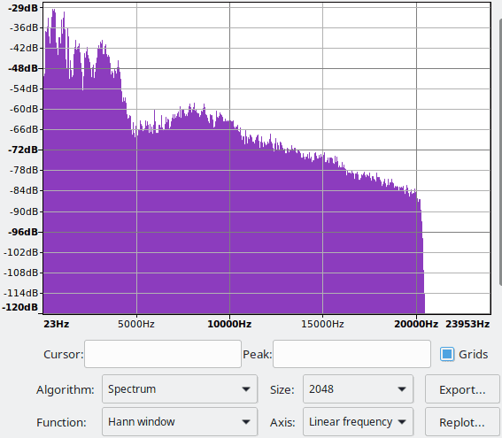Click the arrow on the Axis combo box
This screenshot has width=502, height=438.
402,422
